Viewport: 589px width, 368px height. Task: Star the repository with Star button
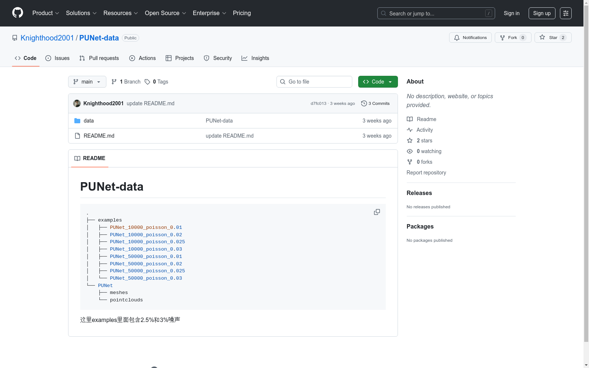coord(553,38)
